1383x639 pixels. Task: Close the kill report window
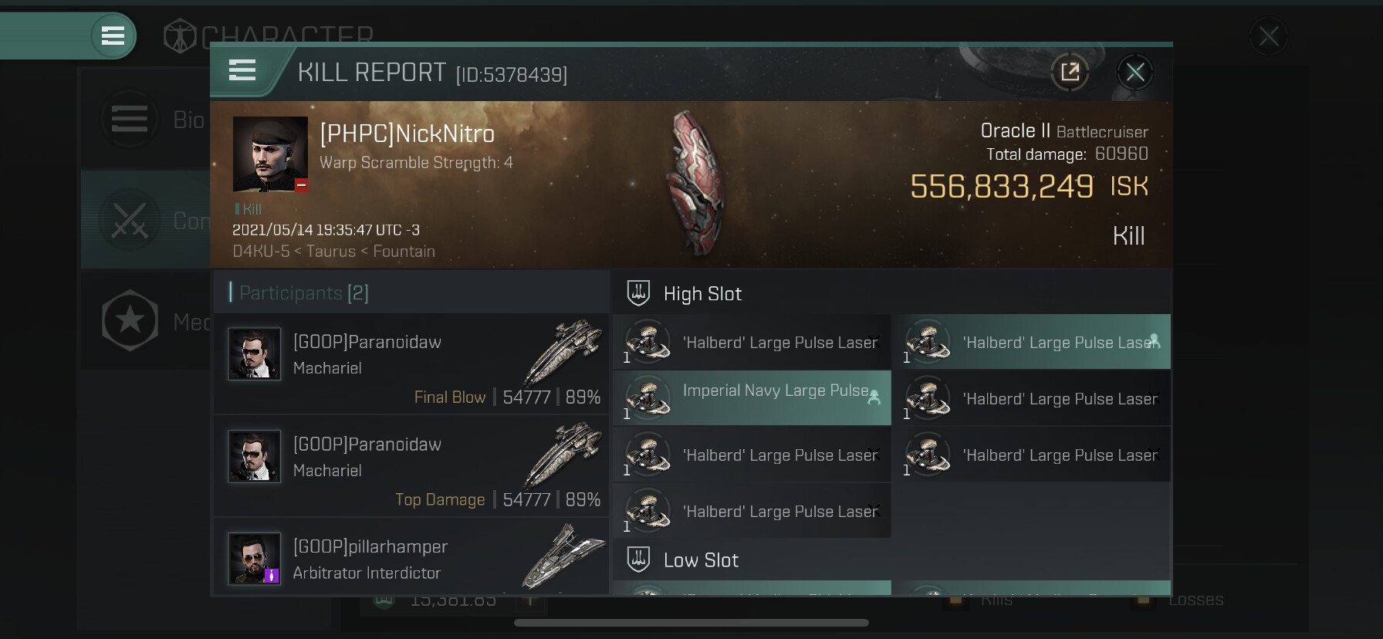(x=1134, y=73)
